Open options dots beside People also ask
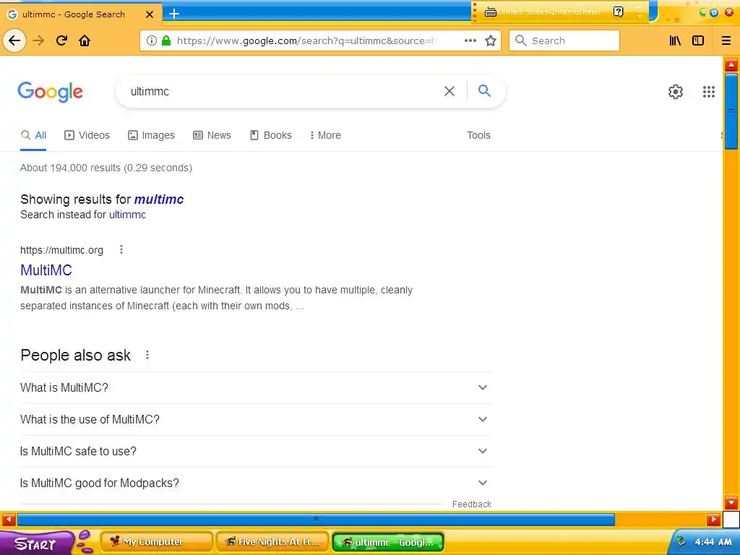This screenshot has height=555, width=740. pyautogui.click(x=147, y=355)
